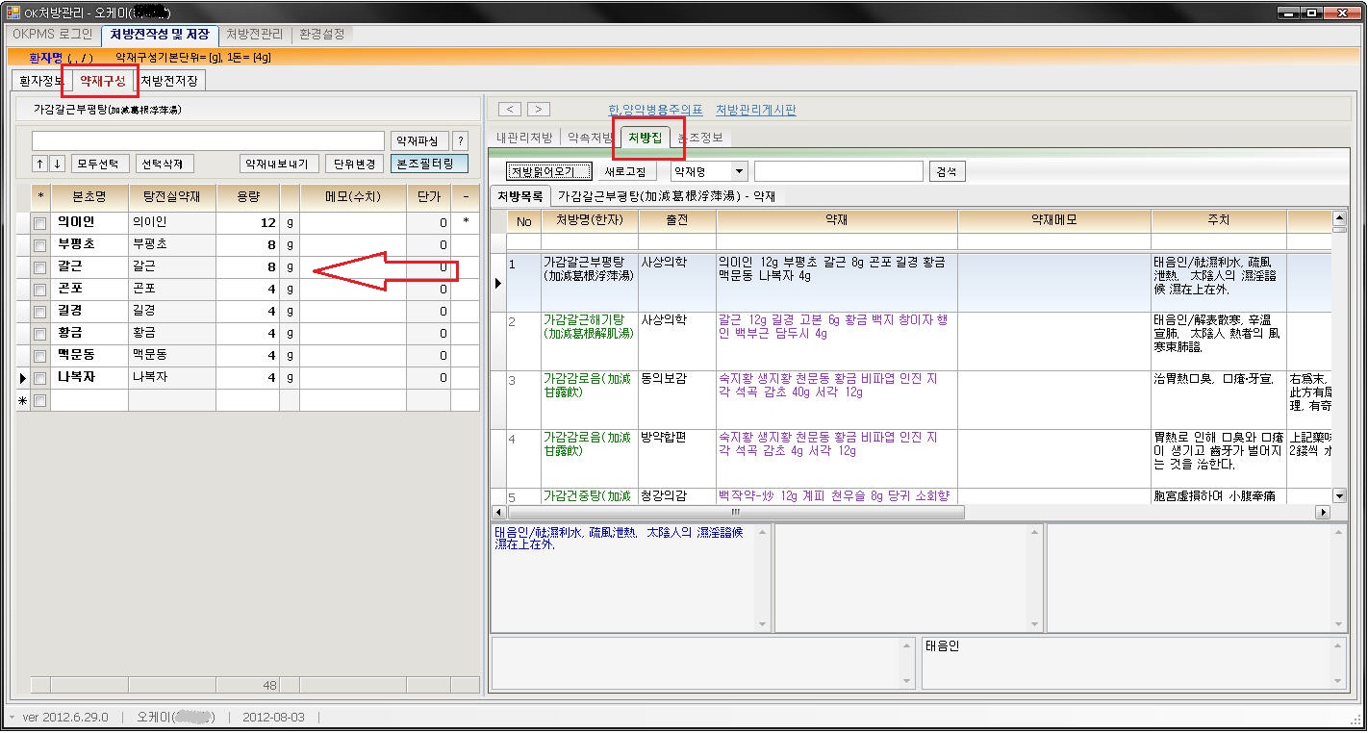
Task: Select the 길경 row checkbox
Action: pos(40,312)
